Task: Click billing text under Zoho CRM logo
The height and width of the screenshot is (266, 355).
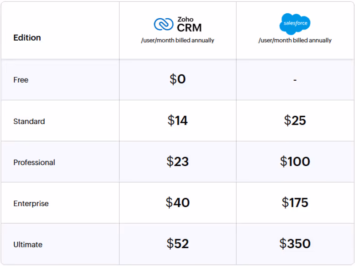Action: click(x=178, y=41)
